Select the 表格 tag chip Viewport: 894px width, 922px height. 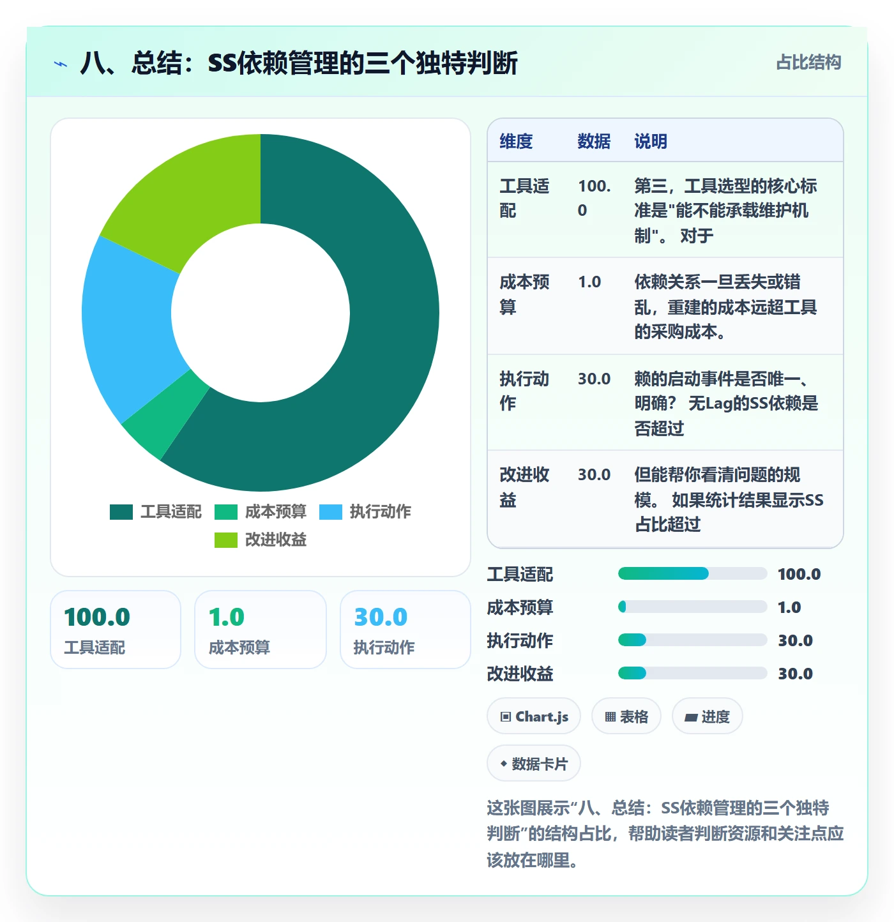point(626,716)
